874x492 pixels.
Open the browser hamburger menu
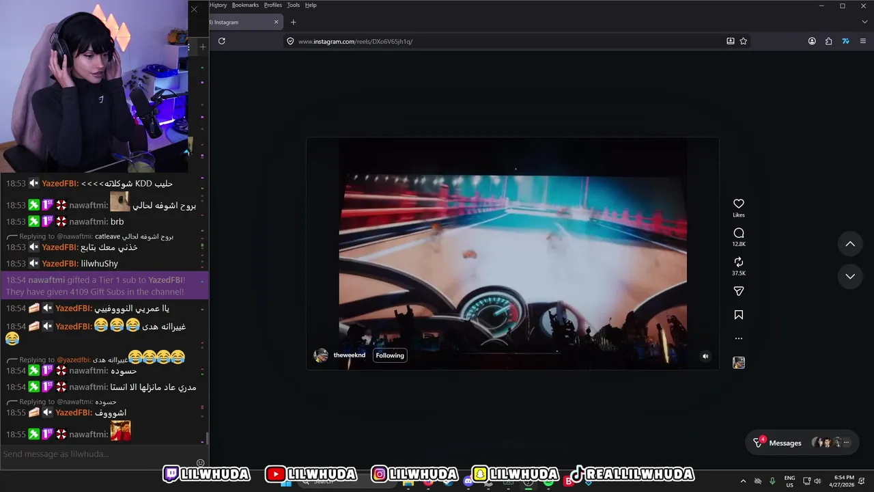tap(864, 41)
